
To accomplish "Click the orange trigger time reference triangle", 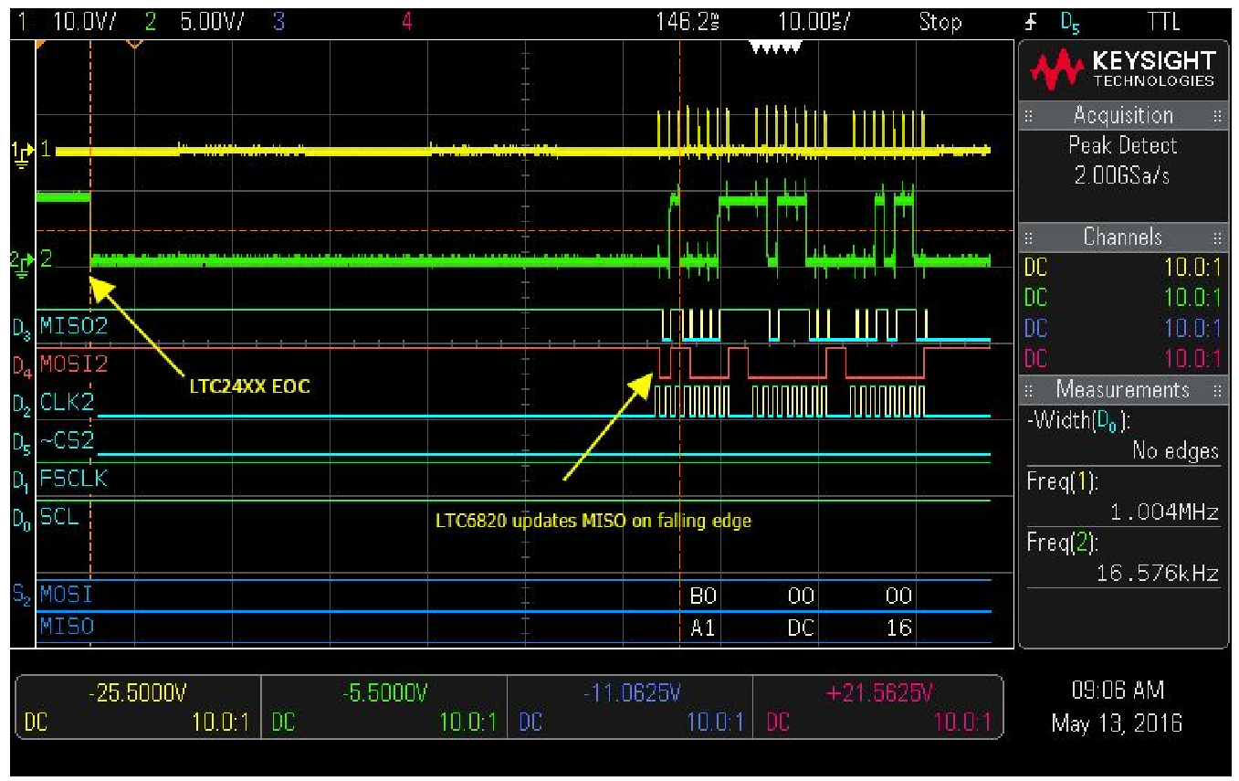I will pyautogui.click(x=135, y=43).
